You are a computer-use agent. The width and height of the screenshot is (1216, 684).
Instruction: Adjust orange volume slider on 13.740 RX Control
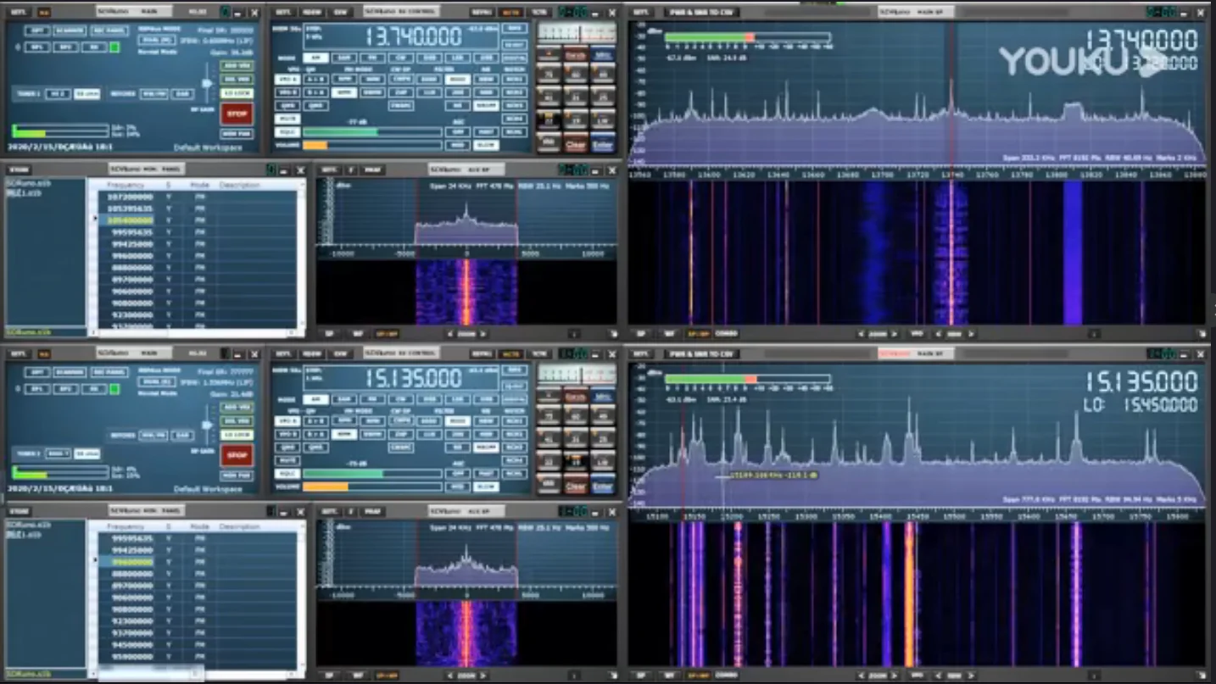[315, 145]
